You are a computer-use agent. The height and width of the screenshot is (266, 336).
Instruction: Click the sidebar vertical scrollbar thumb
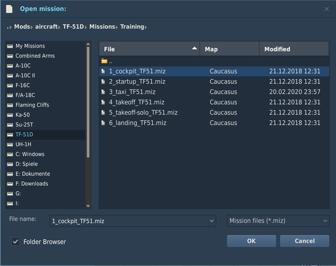(x=88, y=102)
